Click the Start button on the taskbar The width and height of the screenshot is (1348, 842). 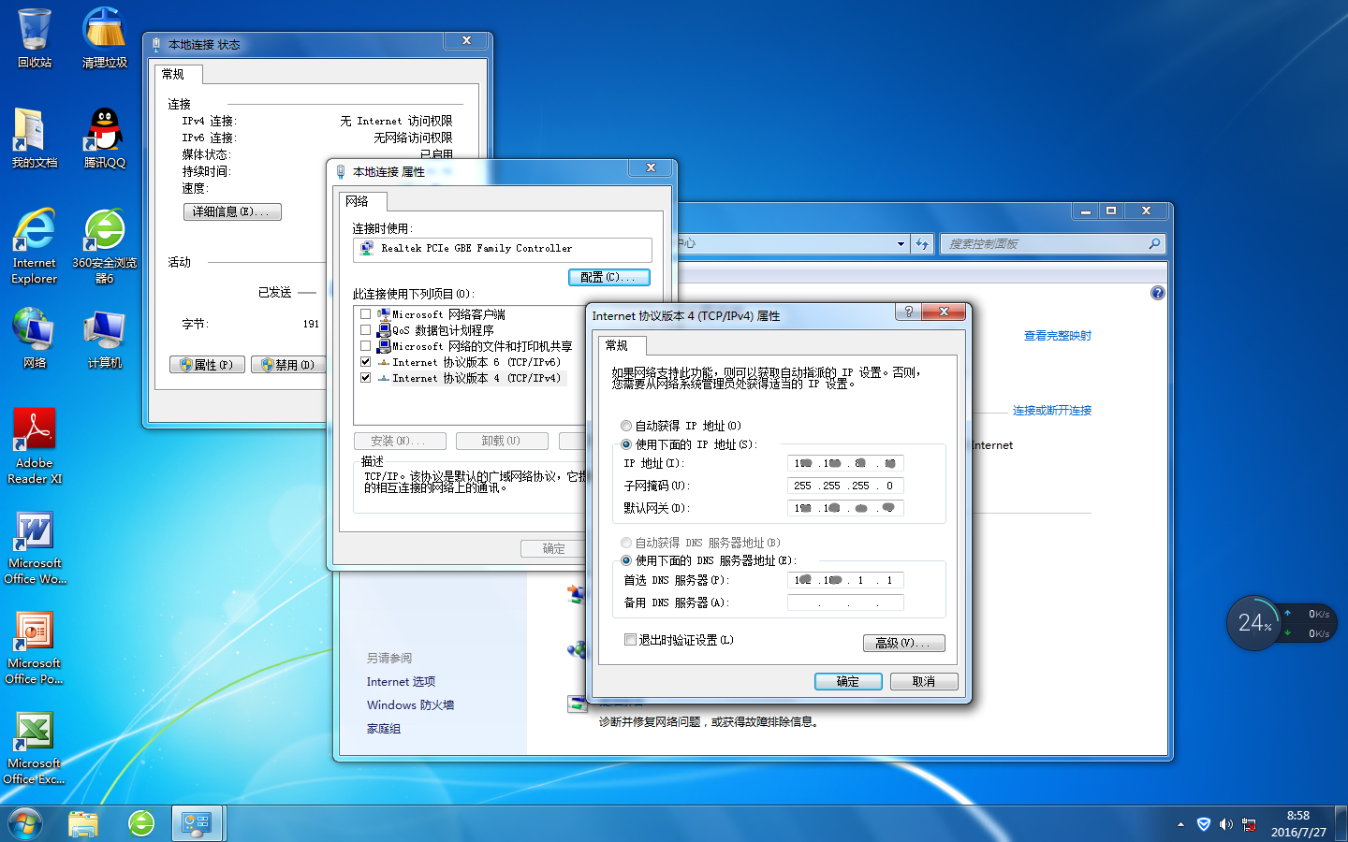point(25,824)
